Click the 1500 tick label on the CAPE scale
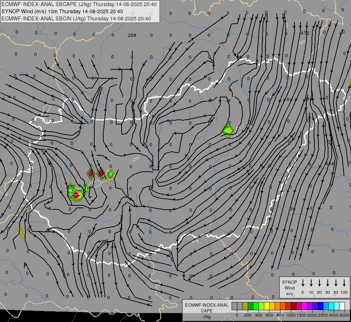Viewport: 351px width, 322px height. (302, 315)
